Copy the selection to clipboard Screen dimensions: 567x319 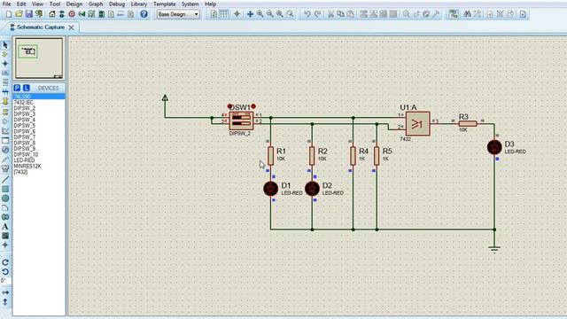click(x=340, y=14)
